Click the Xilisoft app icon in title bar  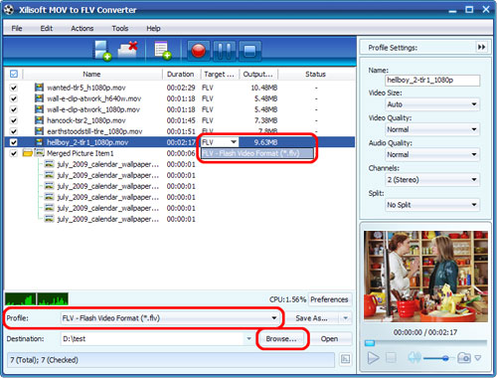point(9,10)
